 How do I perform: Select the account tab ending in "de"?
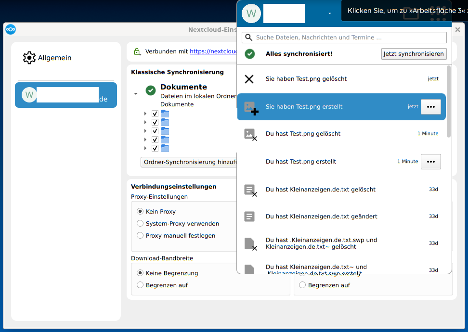(66, 95)
